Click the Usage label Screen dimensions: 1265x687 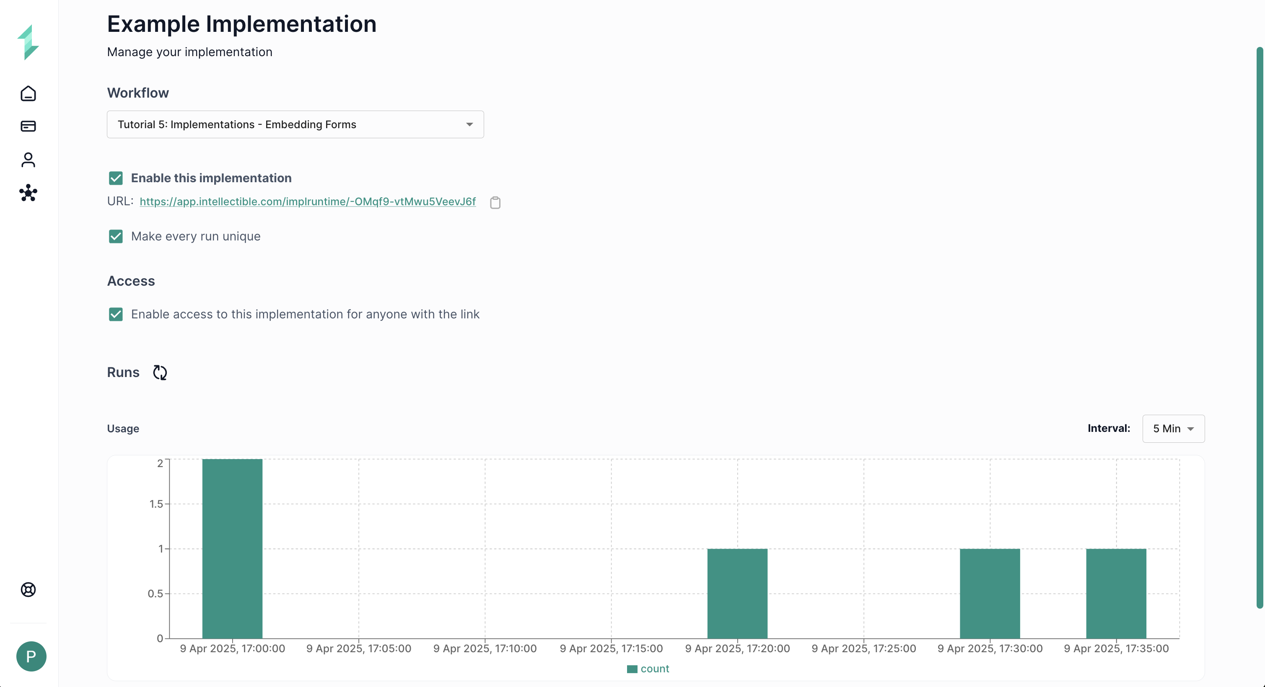[x=123, y=429]
